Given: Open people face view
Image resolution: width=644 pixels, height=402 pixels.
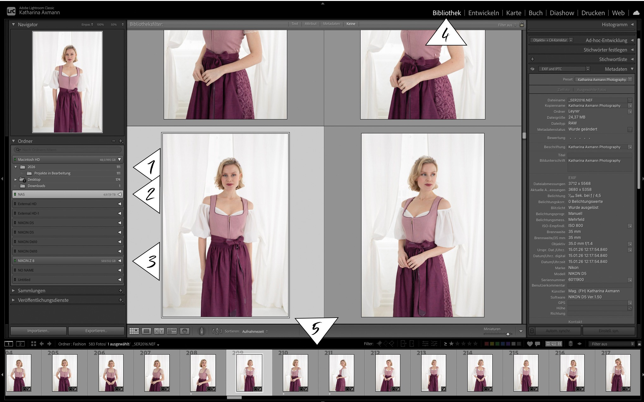Looking at the screenshot, I should (185, 331).
